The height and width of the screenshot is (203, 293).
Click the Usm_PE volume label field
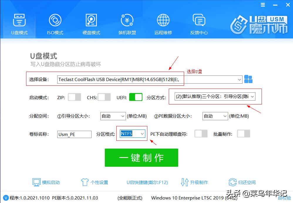74,134
